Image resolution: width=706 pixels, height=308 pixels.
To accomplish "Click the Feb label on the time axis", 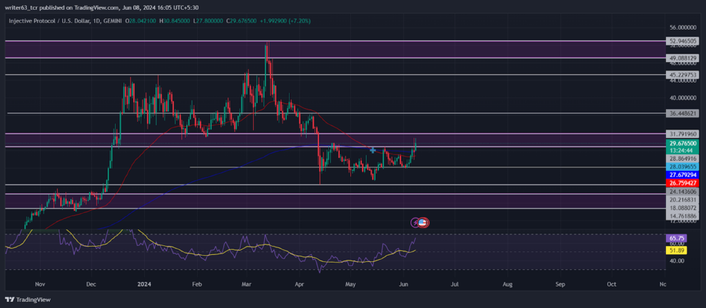I will (196, 285).
